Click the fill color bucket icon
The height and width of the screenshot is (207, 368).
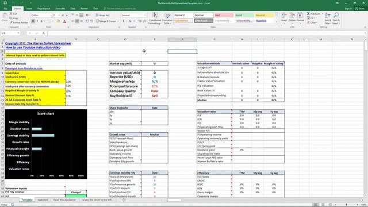(58, 21)
